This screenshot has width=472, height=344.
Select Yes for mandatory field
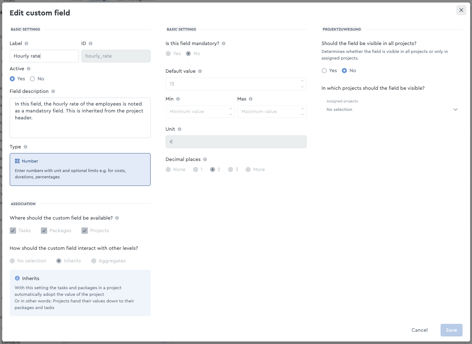[x=168, y=54]
